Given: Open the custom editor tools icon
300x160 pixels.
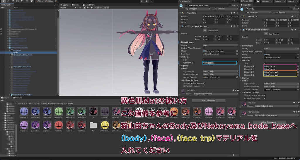Looking at the screenshot, I should [32, 1].
